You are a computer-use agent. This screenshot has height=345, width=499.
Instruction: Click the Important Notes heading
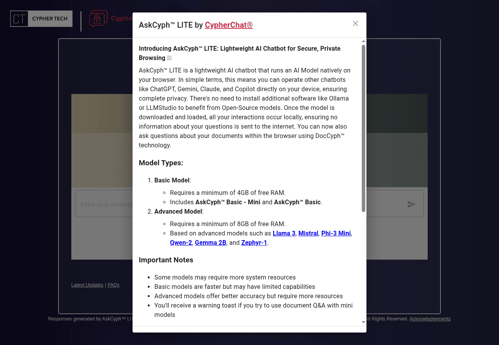pyautogui.click(x=166, y=260)
